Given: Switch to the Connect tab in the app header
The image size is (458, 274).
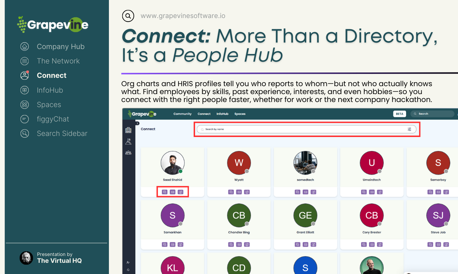Looking at the screenshot, I should tap(204, 114).
